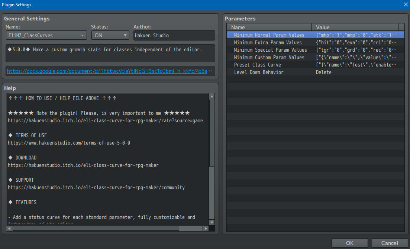Screen dimensions: 410x249
Task: Click the Preset Class Curve Test value
Action: tap(356, 65)
